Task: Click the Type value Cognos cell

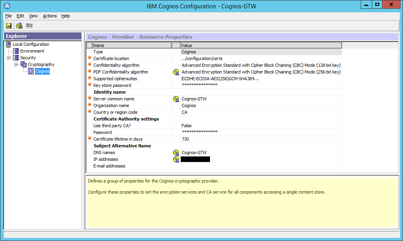Action: 261,52
